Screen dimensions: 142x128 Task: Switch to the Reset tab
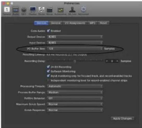coord(103,23)
